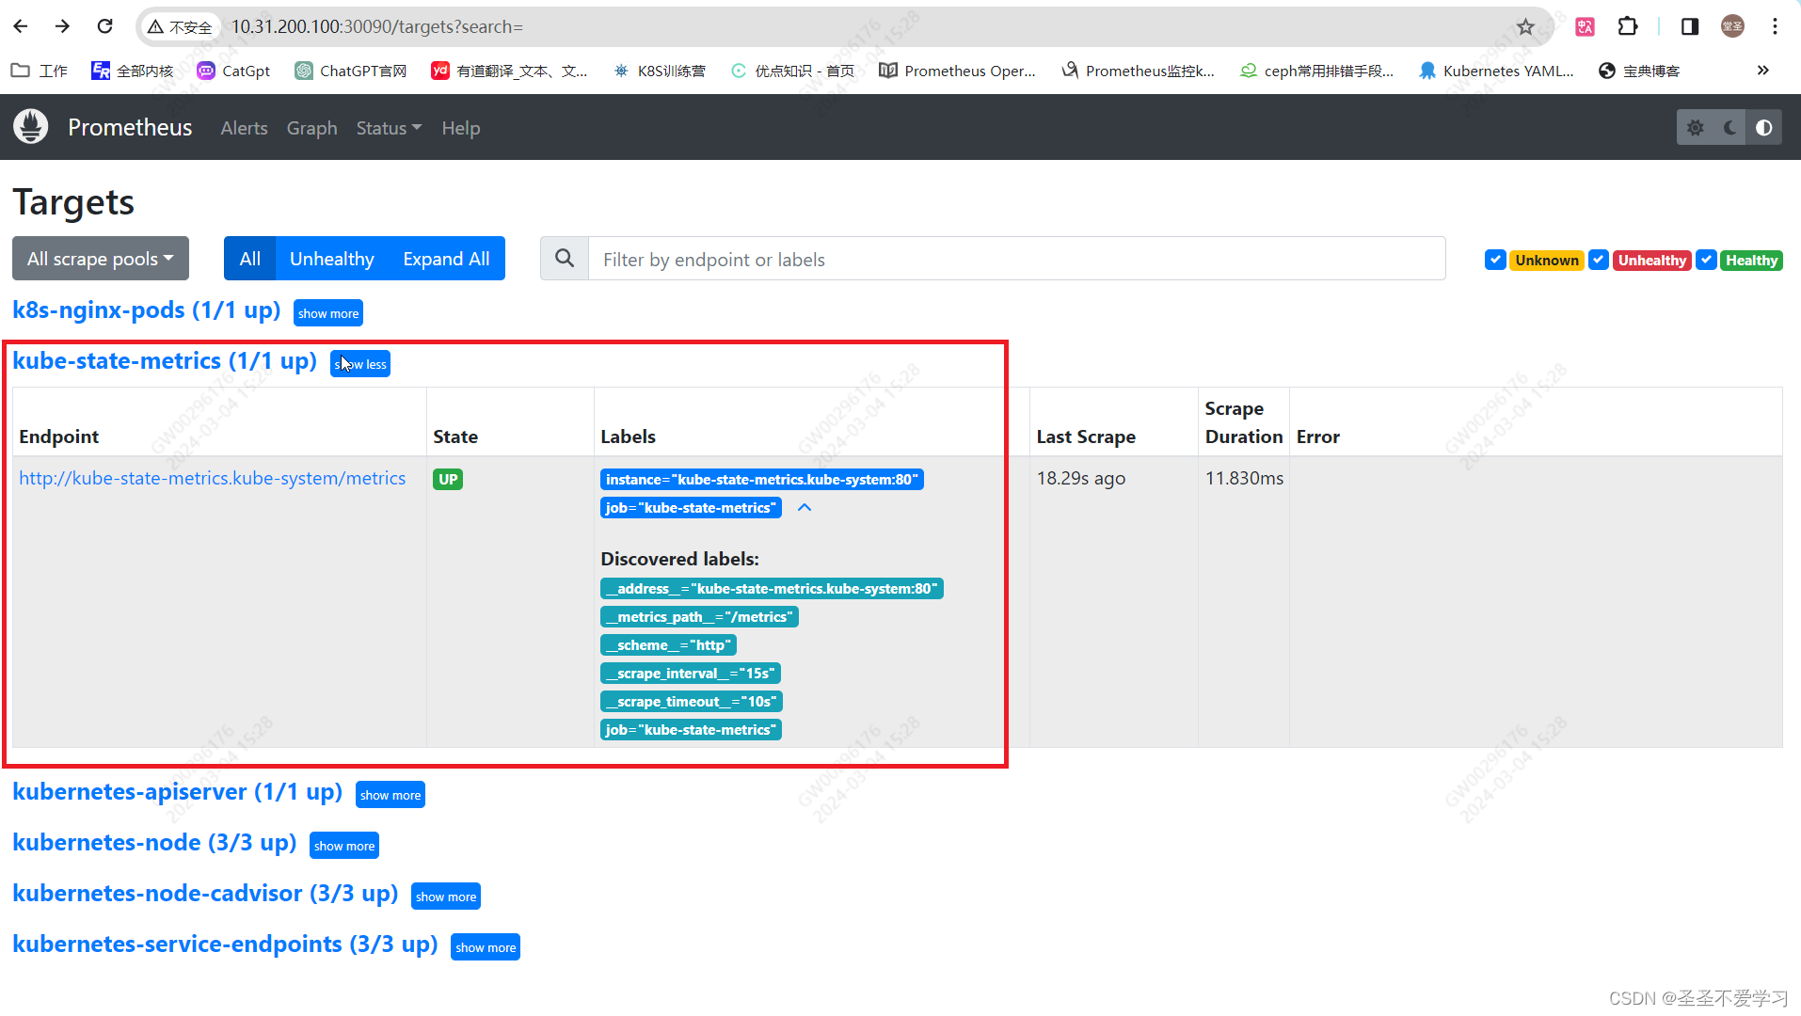Click the 不安全 site security warning

point(181,27)
